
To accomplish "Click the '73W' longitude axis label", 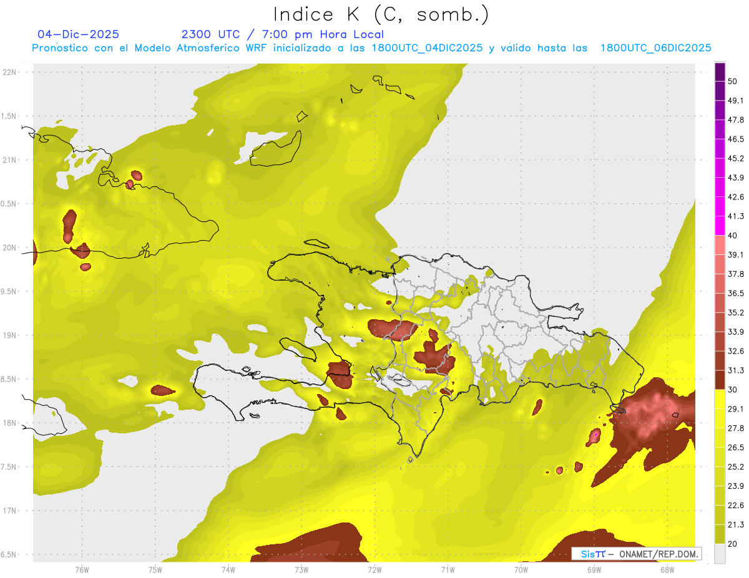I will (x=301, y=569).
